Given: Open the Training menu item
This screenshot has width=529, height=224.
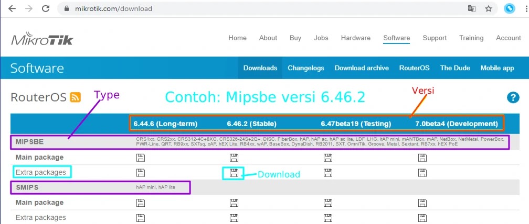Looking at the screenshot, I should point(471,38).
